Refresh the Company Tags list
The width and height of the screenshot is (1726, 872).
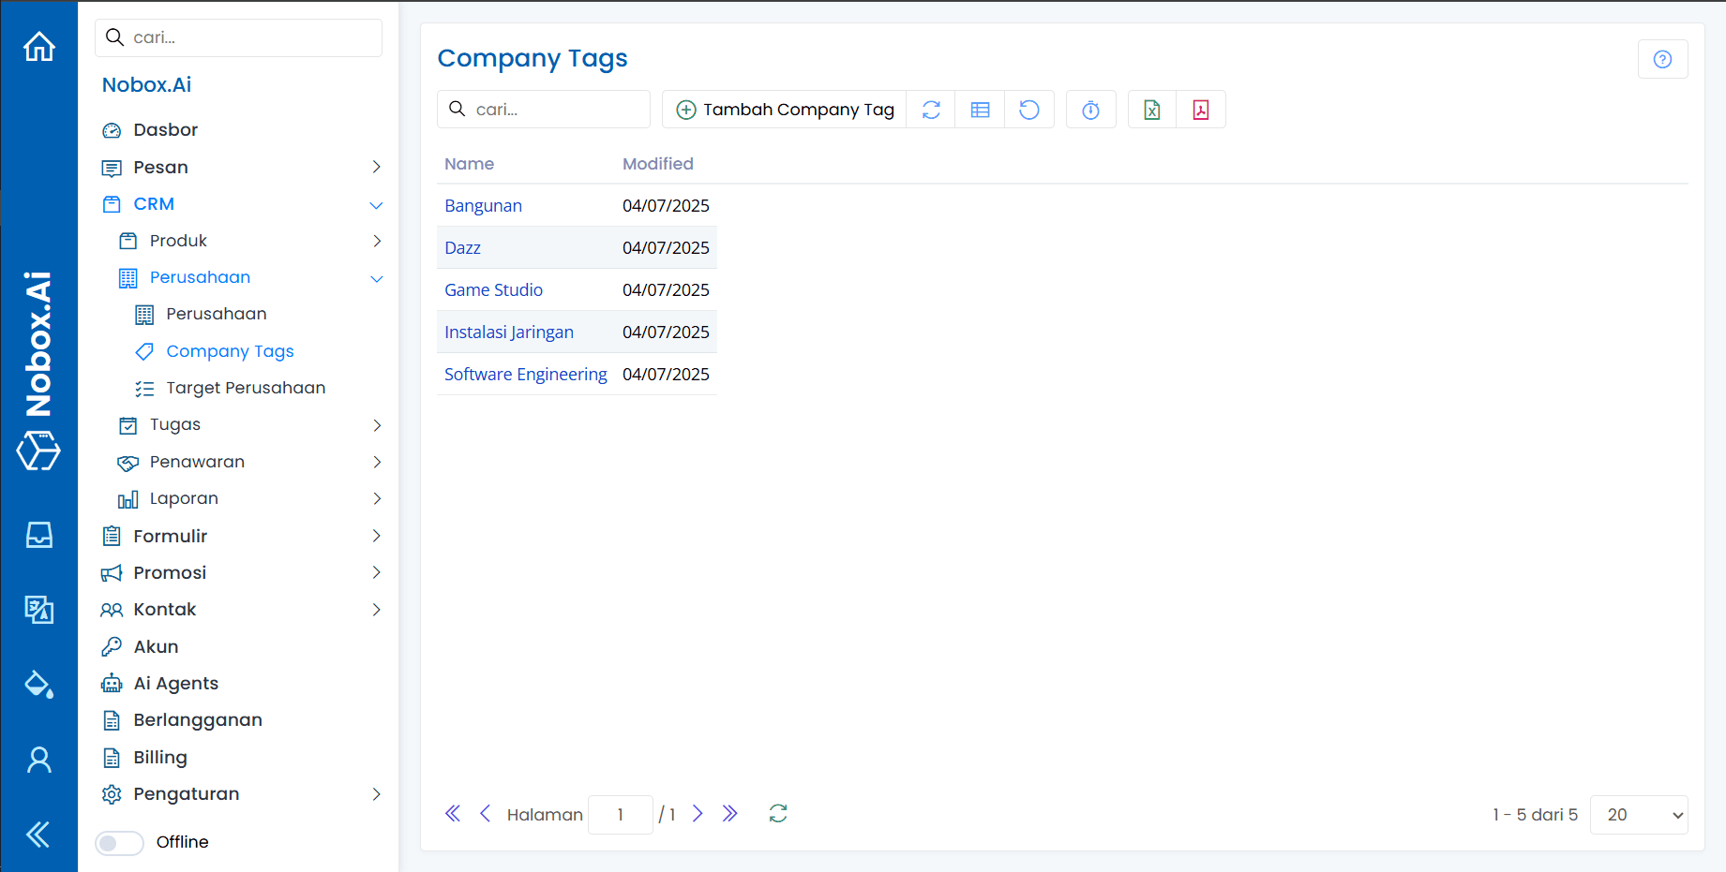coord(930,110)
